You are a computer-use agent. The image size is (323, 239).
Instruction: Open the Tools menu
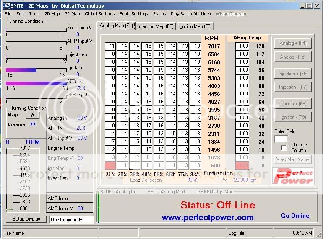tap(34, 14)
